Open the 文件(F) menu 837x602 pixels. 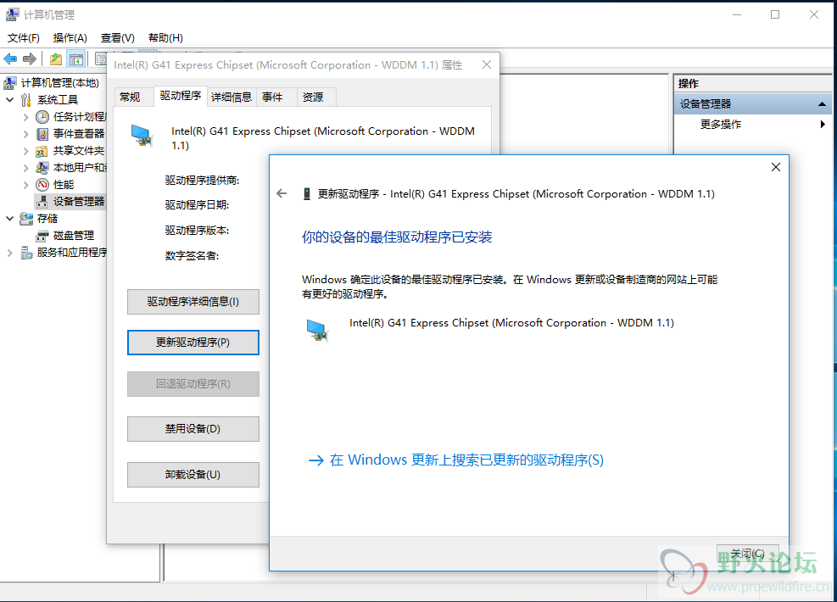(24, 38)
